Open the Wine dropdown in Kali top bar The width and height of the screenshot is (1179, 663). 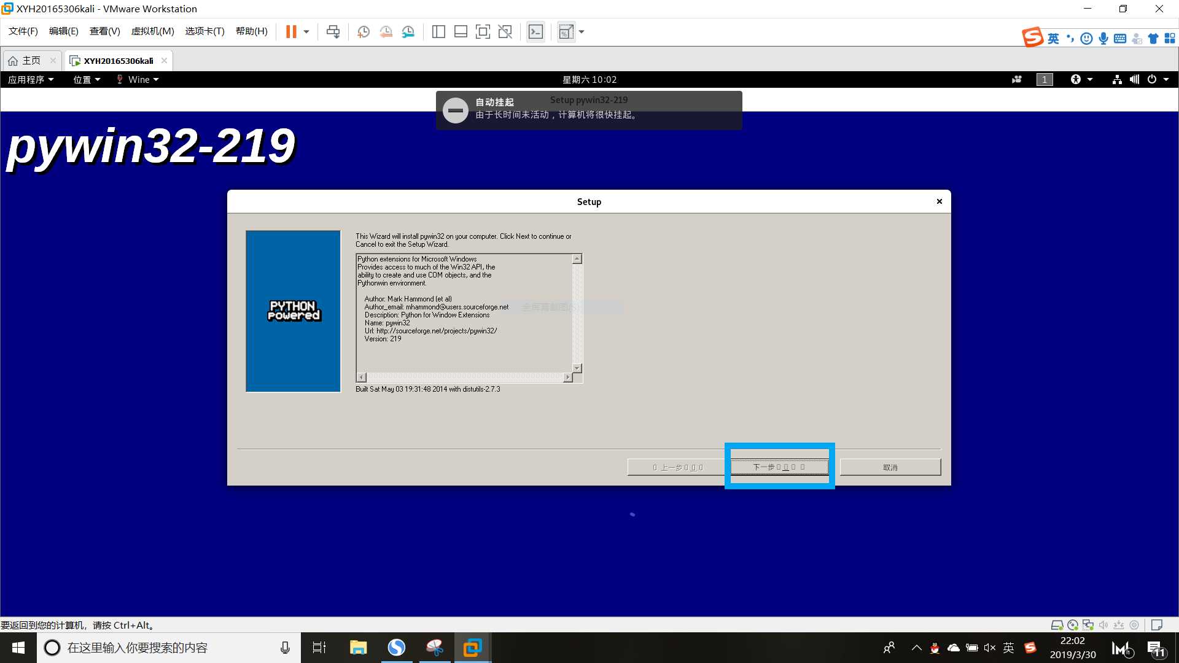[138, 80]
